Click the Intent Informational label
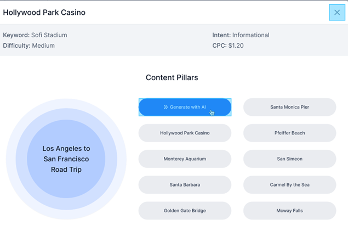348x242 pixels. (241, 35)
